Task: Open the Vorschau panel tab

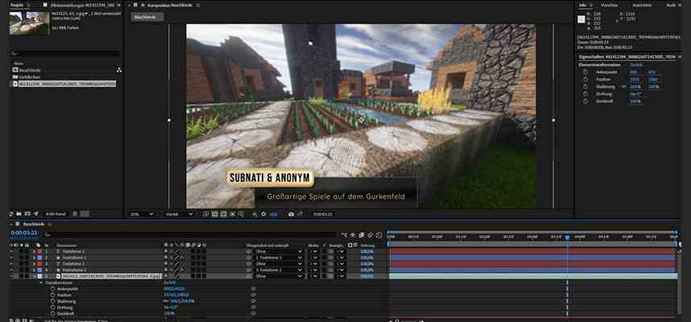Action: point(609,5)
